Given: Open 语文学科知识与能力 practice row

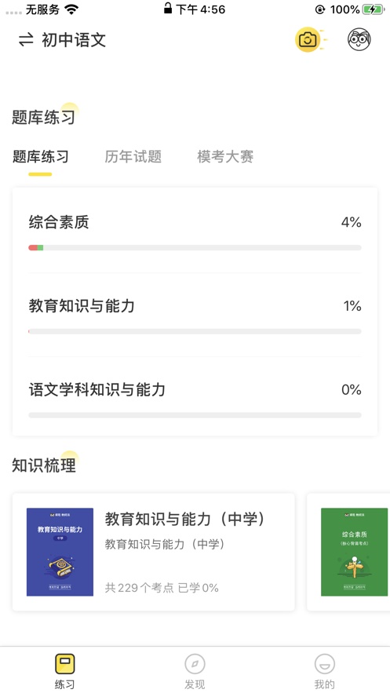Looking at the screenshot, I should coord(195,399).
